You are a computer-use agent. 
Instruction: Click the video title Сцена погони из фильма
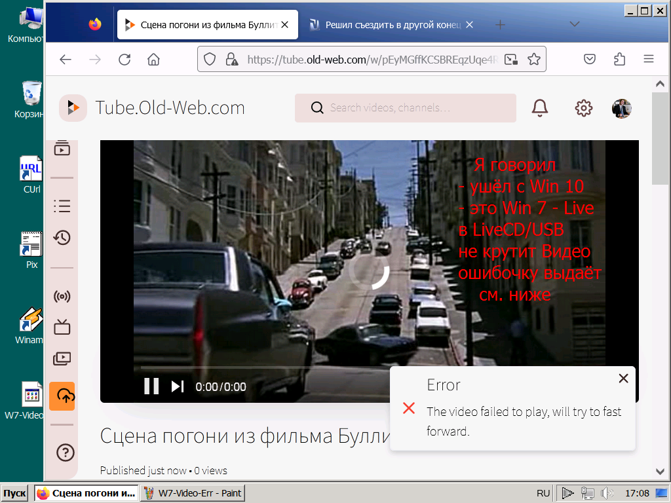point(245,436)
